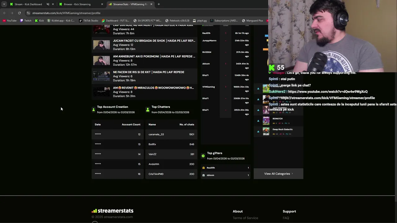
Task: Click gift icon next to Raul01h gifter
Action: [203, 168]
